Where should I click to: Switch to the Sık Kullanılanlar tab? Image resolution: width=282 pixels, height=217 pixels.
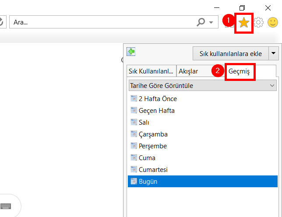(x=150, y=71)
